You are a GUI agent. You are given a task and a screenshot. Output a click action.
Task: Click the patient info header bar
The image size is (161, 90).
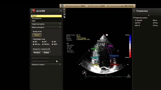tap(97, 6)
